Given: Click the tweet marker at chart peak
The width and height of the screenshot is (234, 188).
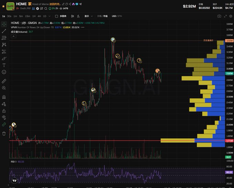Looking at the screenshot, I should [x=113, y=40].
